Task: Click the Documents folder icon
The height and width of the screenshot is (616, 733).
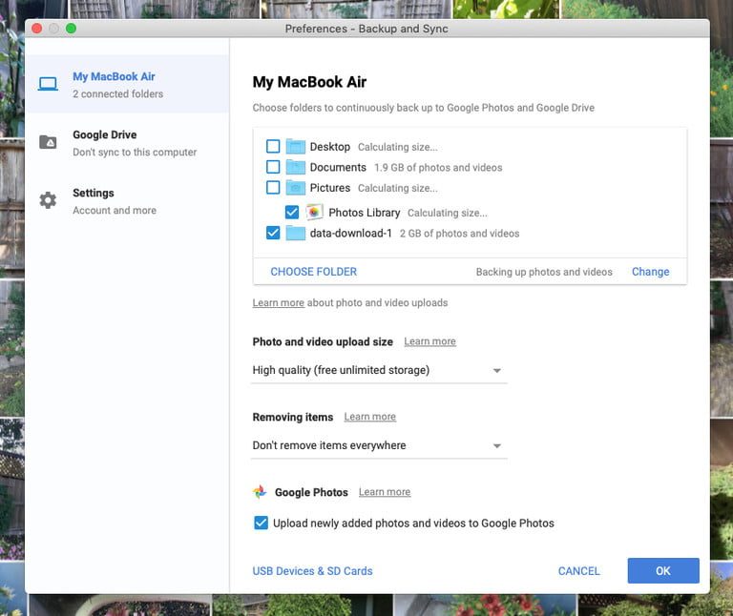Action: pos(295,167)
